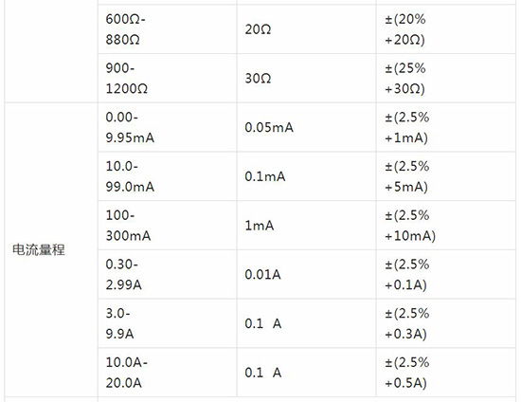
Task: Click the 900-1200Ω range cell
Action: pos(168,79)
